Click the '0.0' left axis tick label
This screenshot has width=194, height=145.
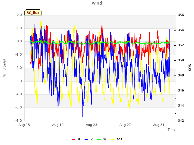click(x=19, y=41)
